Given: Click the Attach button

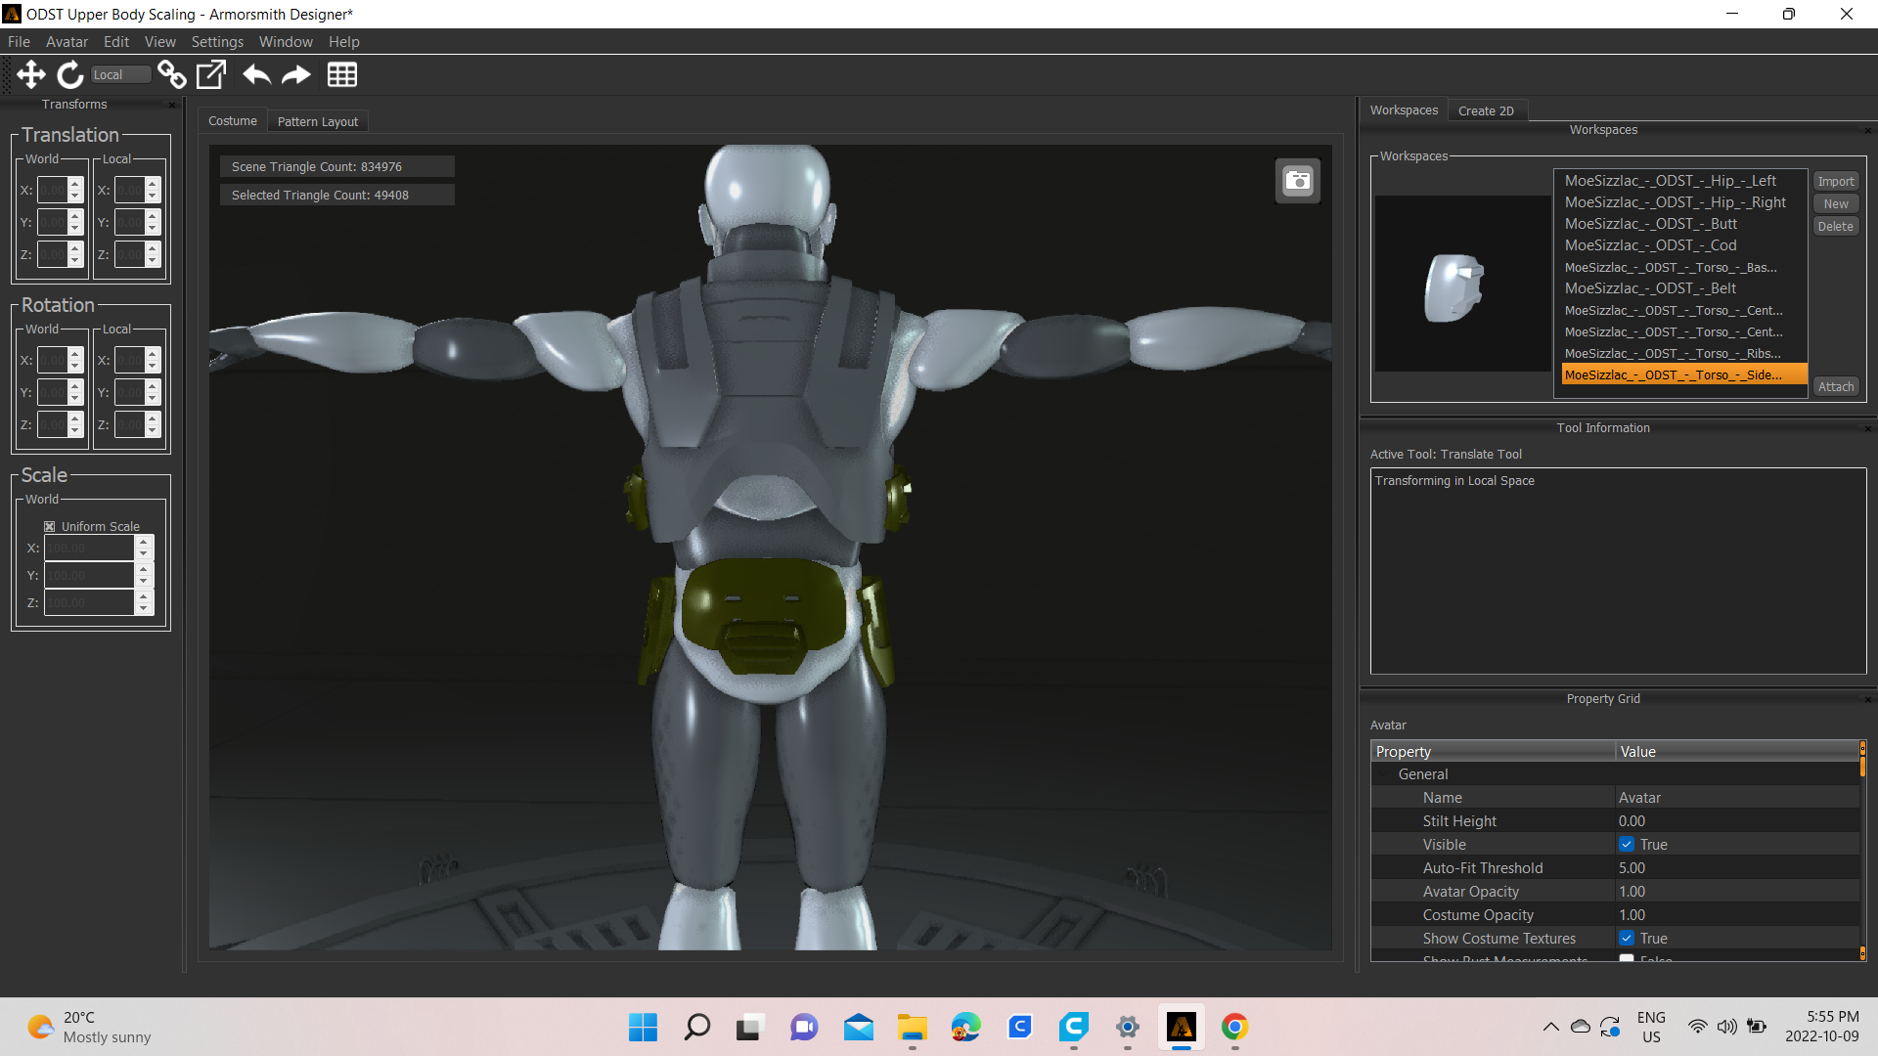Looking at the screenshot, I should [1836, 387].
